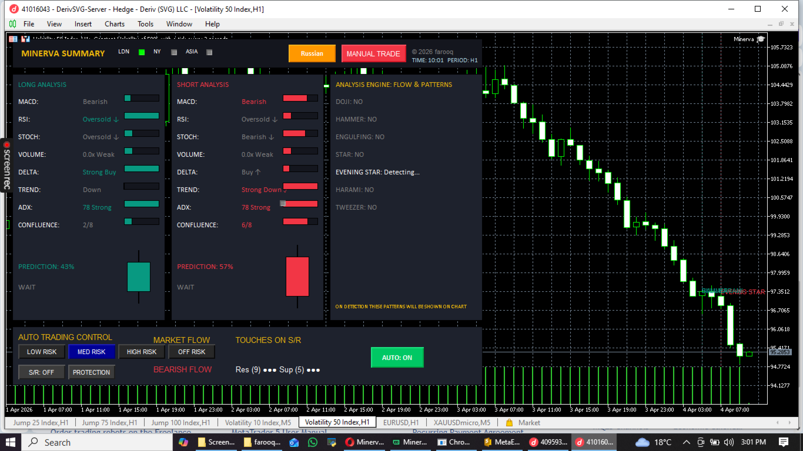
Task: Click the ScreenRec recorder side tab
Action: pos(6,165)
